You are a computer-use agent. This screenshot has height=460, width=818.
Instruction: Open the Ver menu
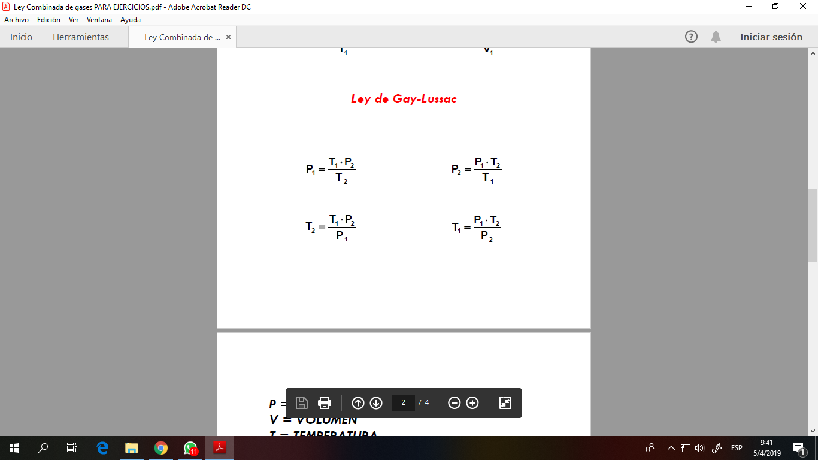(74, 20)
